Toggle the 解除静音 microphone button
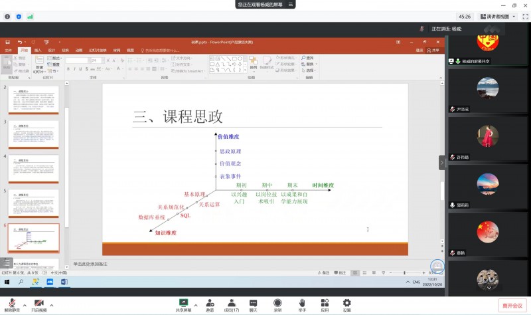This screenshot has height=315, width=531. 11,303
